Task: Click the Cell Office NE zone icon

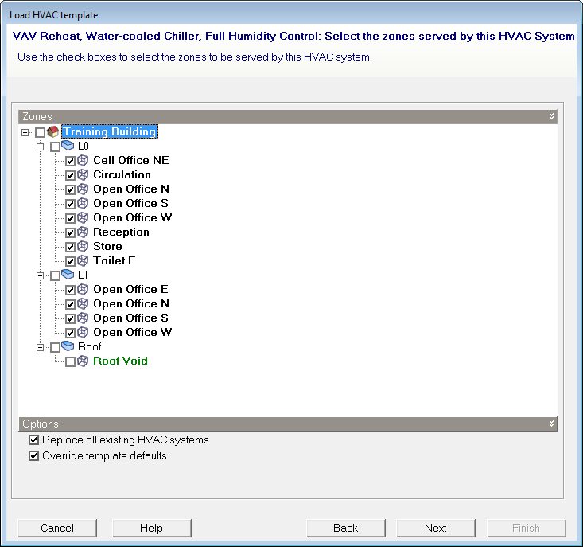Action: [x=83, y=161]
